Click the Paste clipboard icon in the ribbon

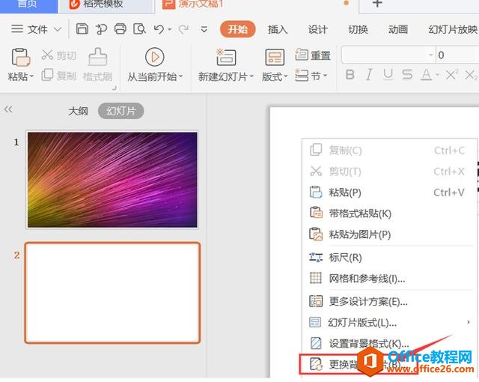21,57
